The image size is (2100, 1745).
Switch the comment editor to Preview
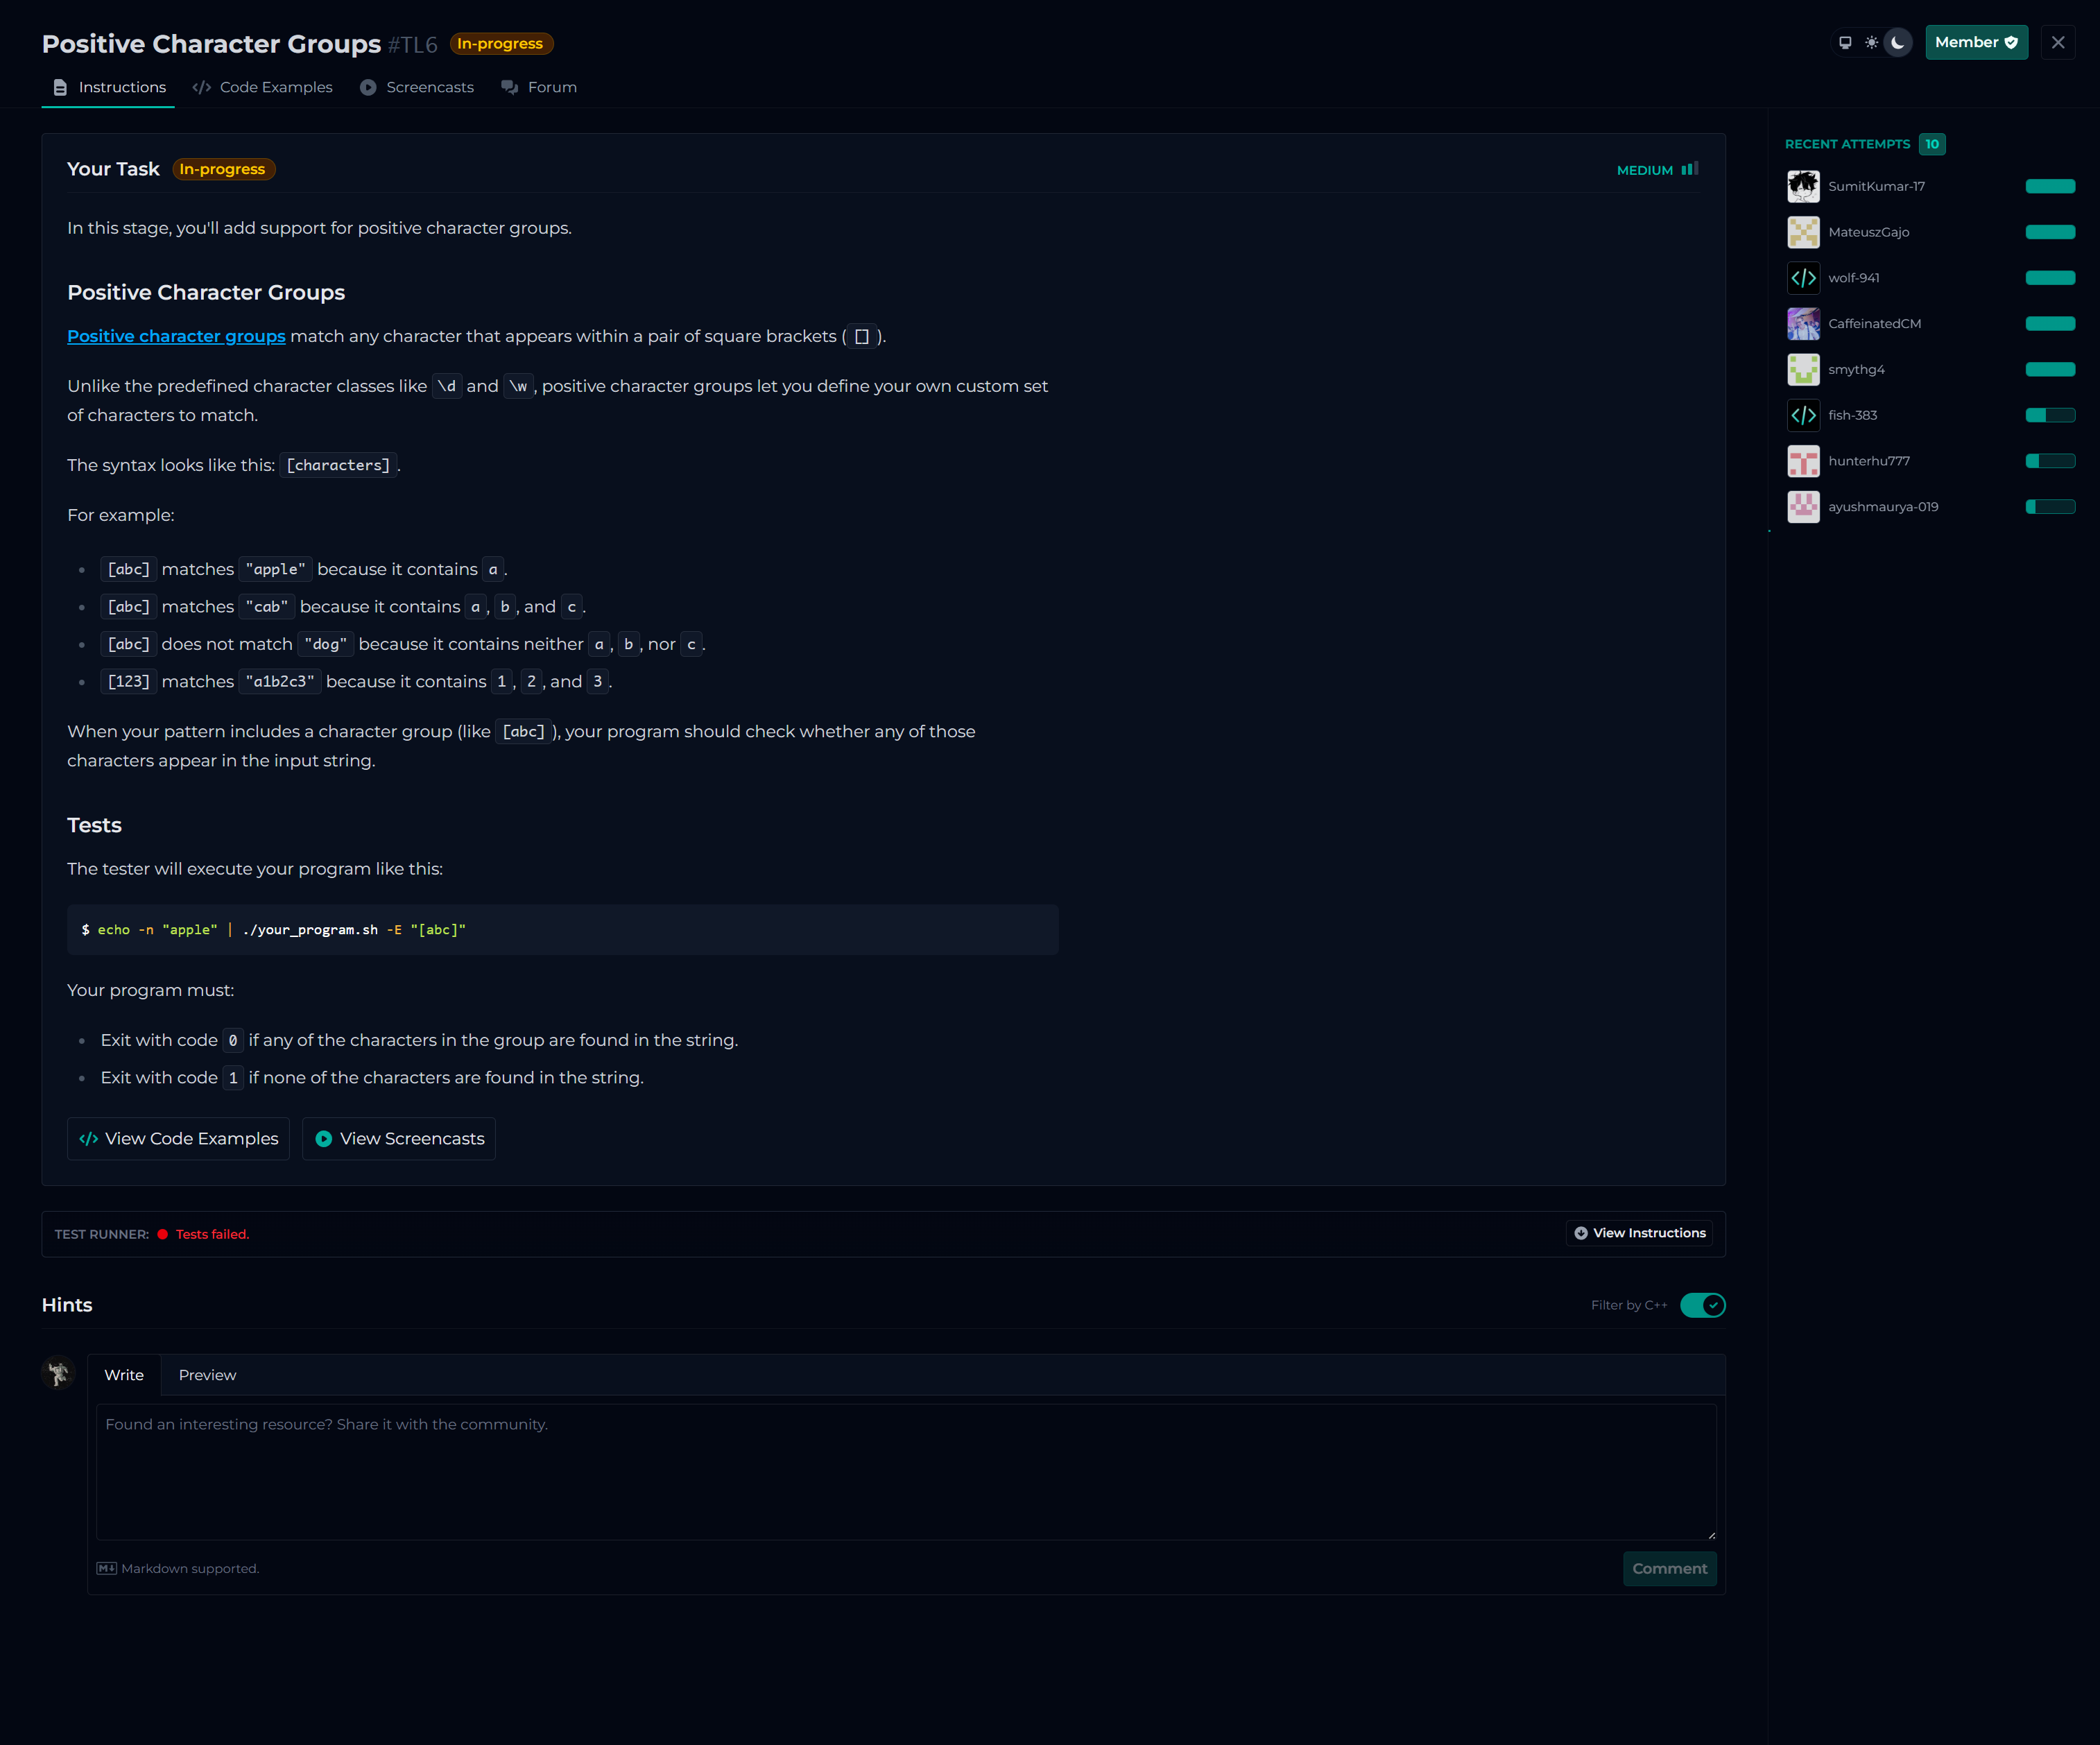(x=207, y=1375)
